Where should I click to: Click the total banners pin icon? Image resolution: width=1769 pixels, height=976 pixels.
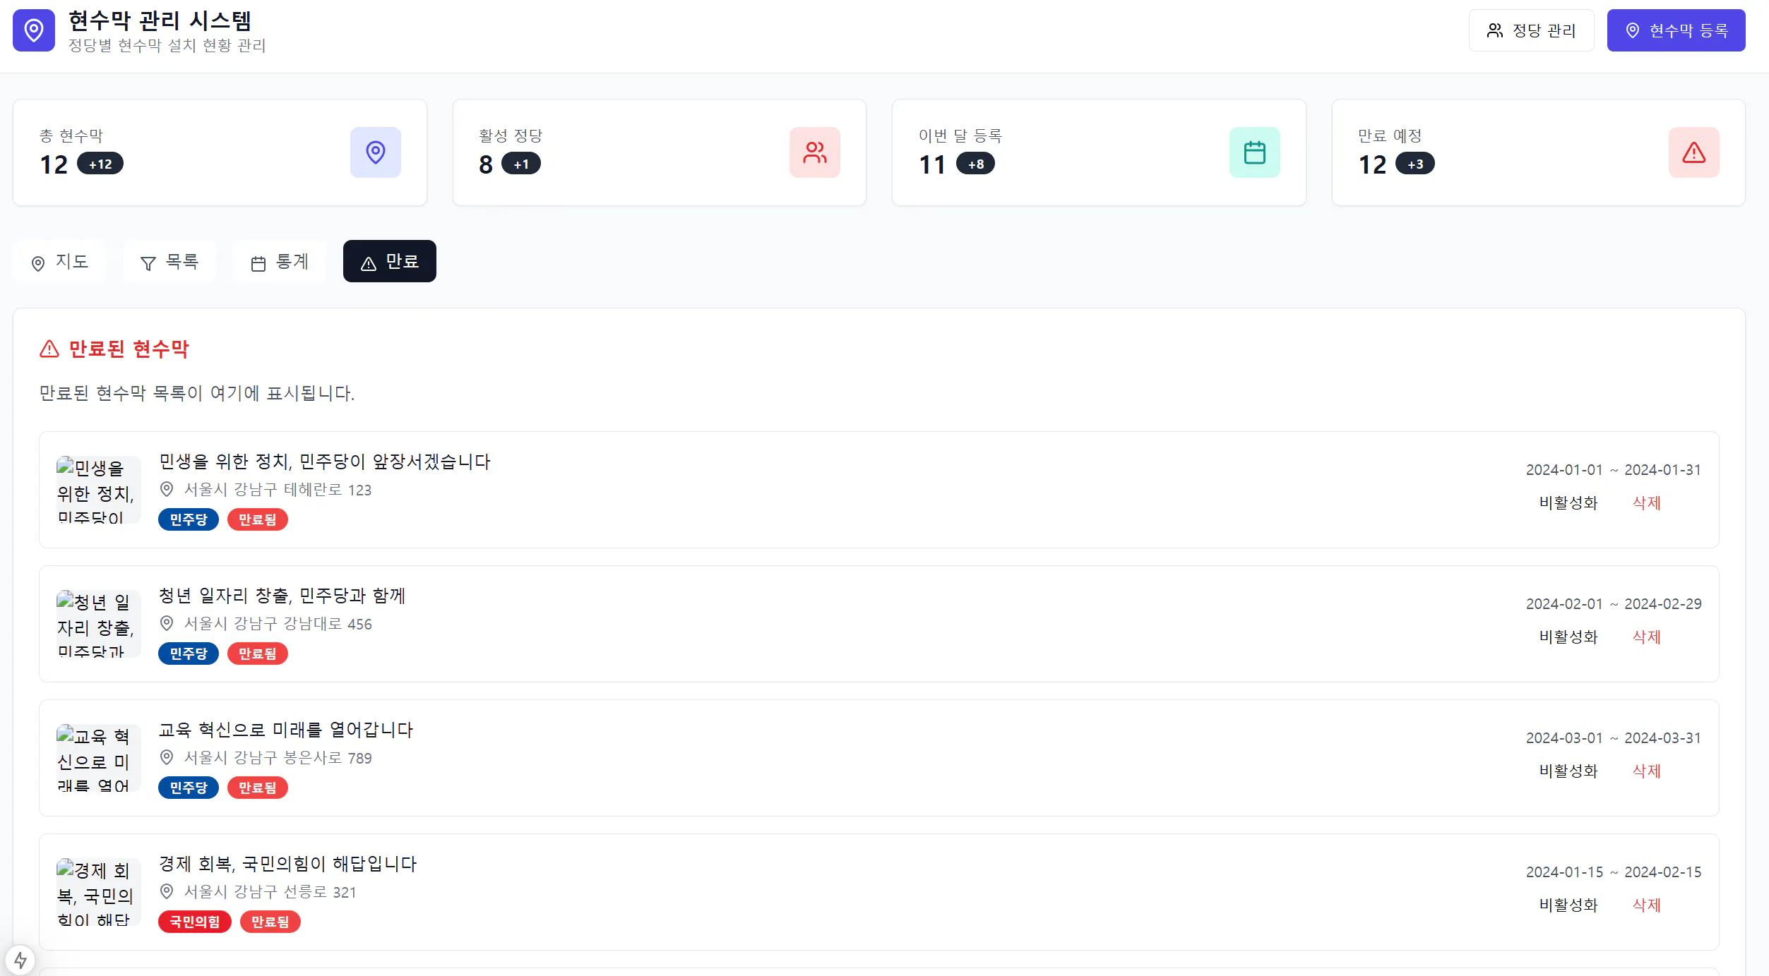[375, 152]
